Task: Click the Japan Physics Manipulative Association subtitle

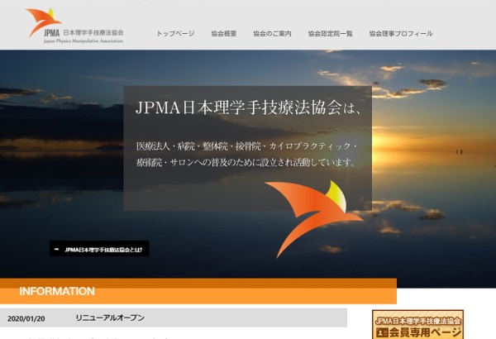Action: coord(83,41)
